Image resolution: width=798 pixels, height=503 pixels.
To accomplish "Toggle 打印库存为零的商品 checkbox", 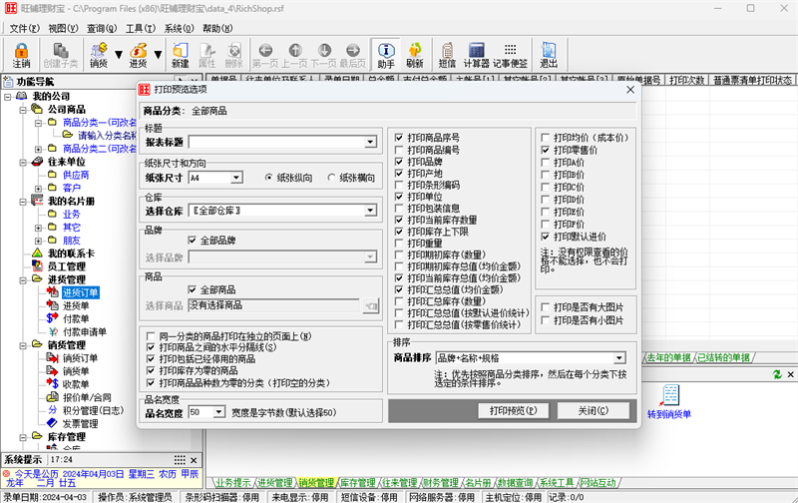I will pos(151,370).
